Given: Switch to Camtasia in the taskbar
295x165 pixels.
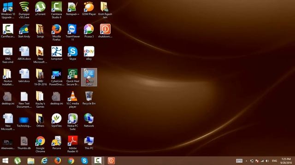Looking at the screenshot, I should point(98,161).
